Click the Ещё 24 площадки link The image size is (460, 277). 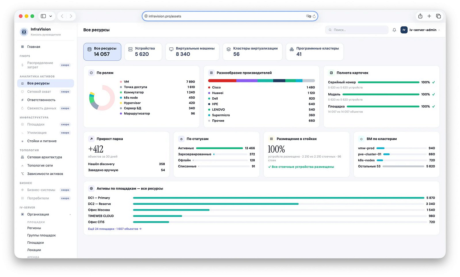(115, 229)
